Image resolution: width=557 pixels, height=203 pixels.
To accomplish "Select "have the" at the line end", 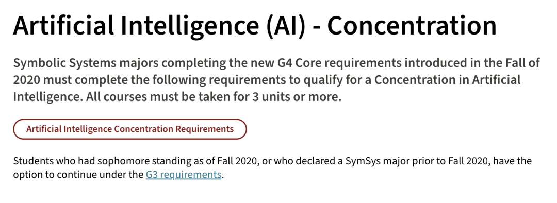I will point(513,161).
